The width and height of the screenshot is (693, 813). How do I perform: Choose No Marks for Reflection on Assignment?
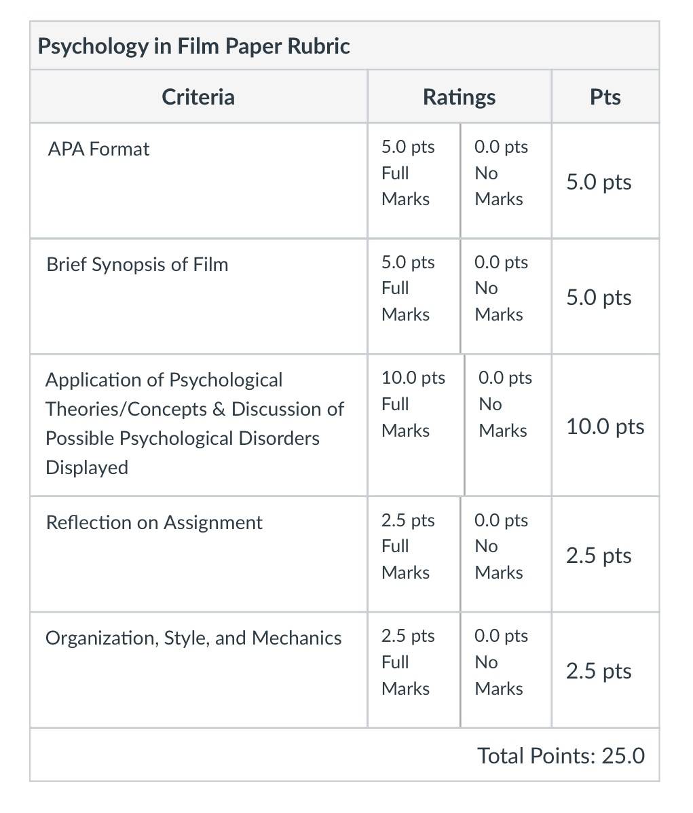pyautogui.click(x=506, y=554)
